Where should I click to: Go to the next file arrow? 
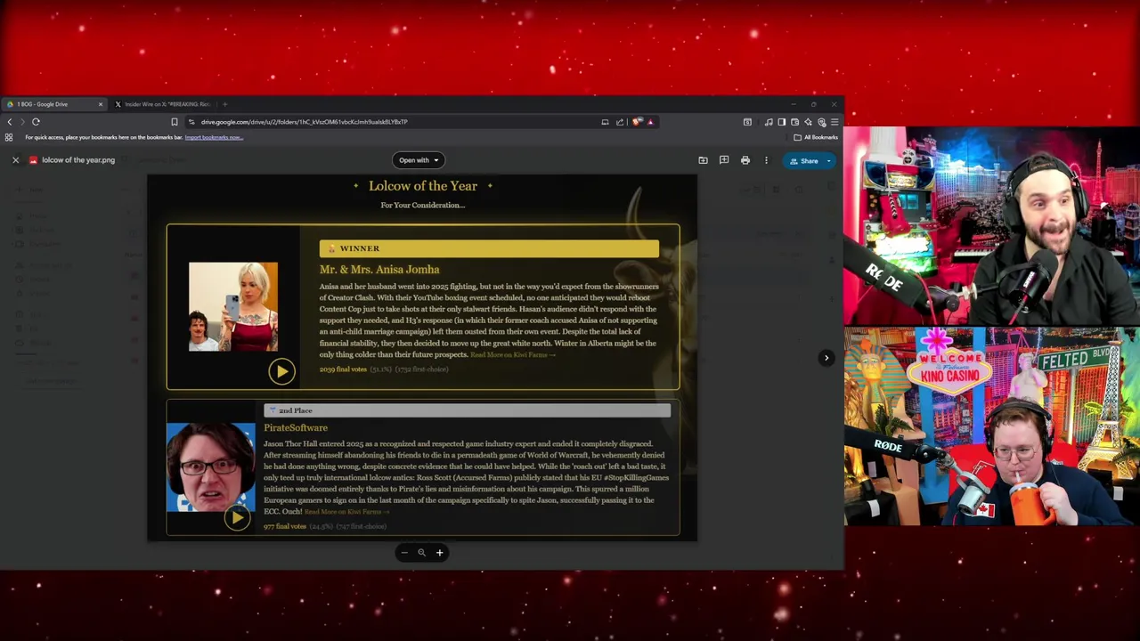(x=826, y=358)
